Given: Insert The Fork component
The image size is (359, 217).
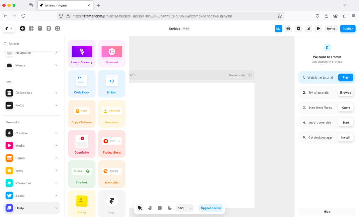Looking at the screenshot, I should [82, 174].
